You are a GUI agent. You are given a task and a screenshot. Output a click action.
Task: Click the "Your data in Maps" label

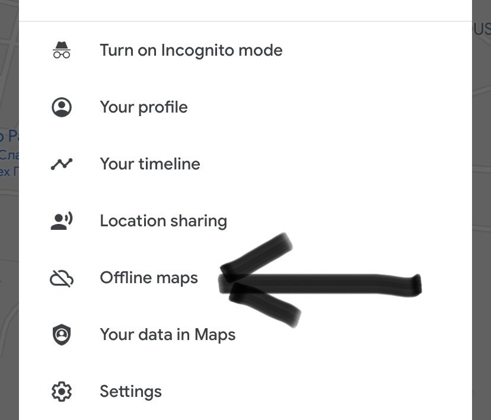167,335
